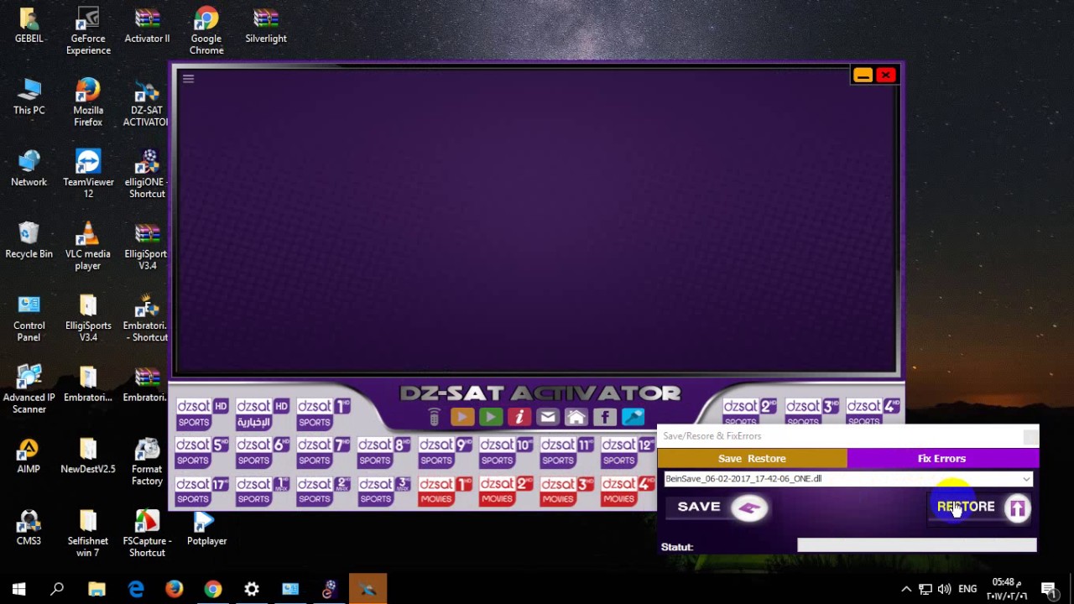Open Advanced IP Scanner desktop shortcut

pos(29,390)
